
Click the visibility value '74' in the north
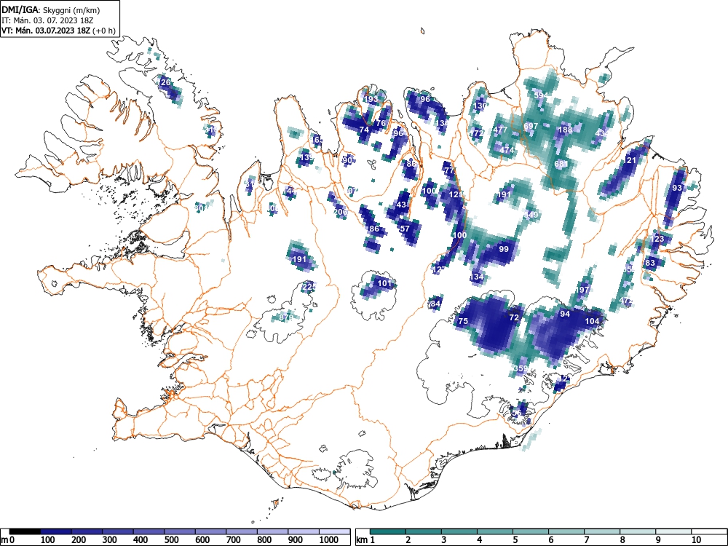click(x=364, y=130)
